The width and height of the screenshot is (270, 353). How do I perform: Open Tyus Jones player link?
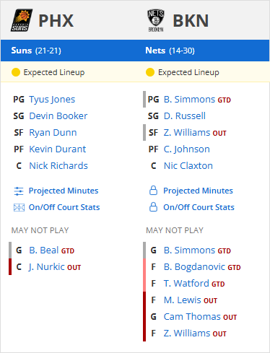pos(52,100)
